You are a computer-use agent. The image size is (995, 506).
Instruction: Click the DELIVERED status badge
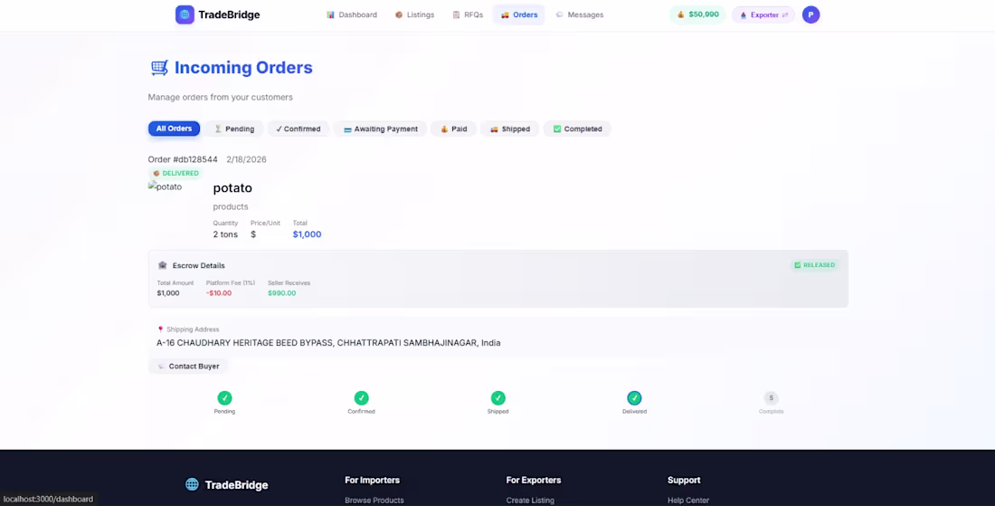175,173
